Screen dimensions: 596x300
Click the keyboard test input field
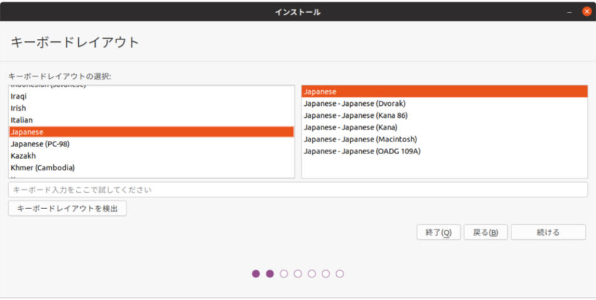(298, 189)
